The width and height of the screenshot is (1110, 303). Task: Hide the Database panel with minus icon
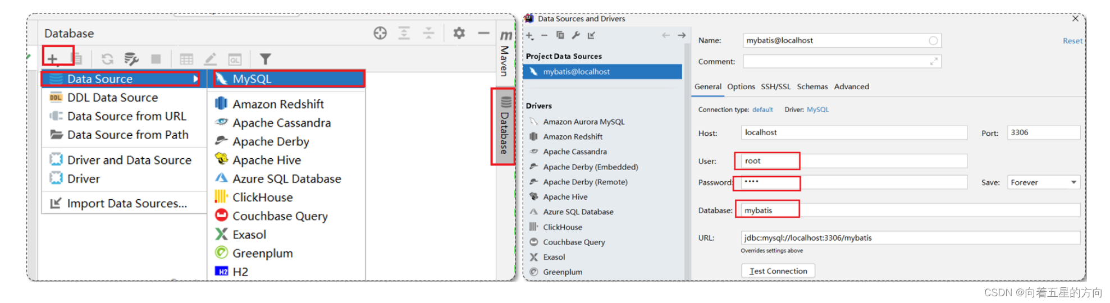point(483,33)
